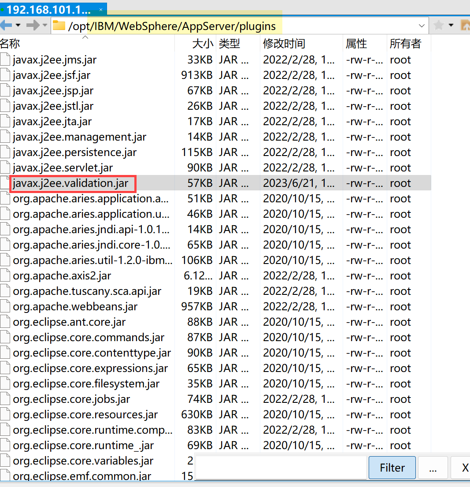Select javax.j2ee.jsp.jar file
This screenshot has width=470, height=487.
pos(53,91)
